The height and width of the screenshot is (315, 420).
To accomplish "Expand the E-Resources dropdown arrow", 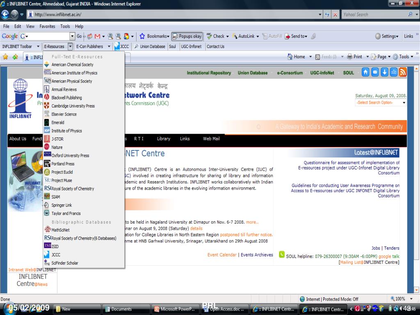I will [70, 46].
